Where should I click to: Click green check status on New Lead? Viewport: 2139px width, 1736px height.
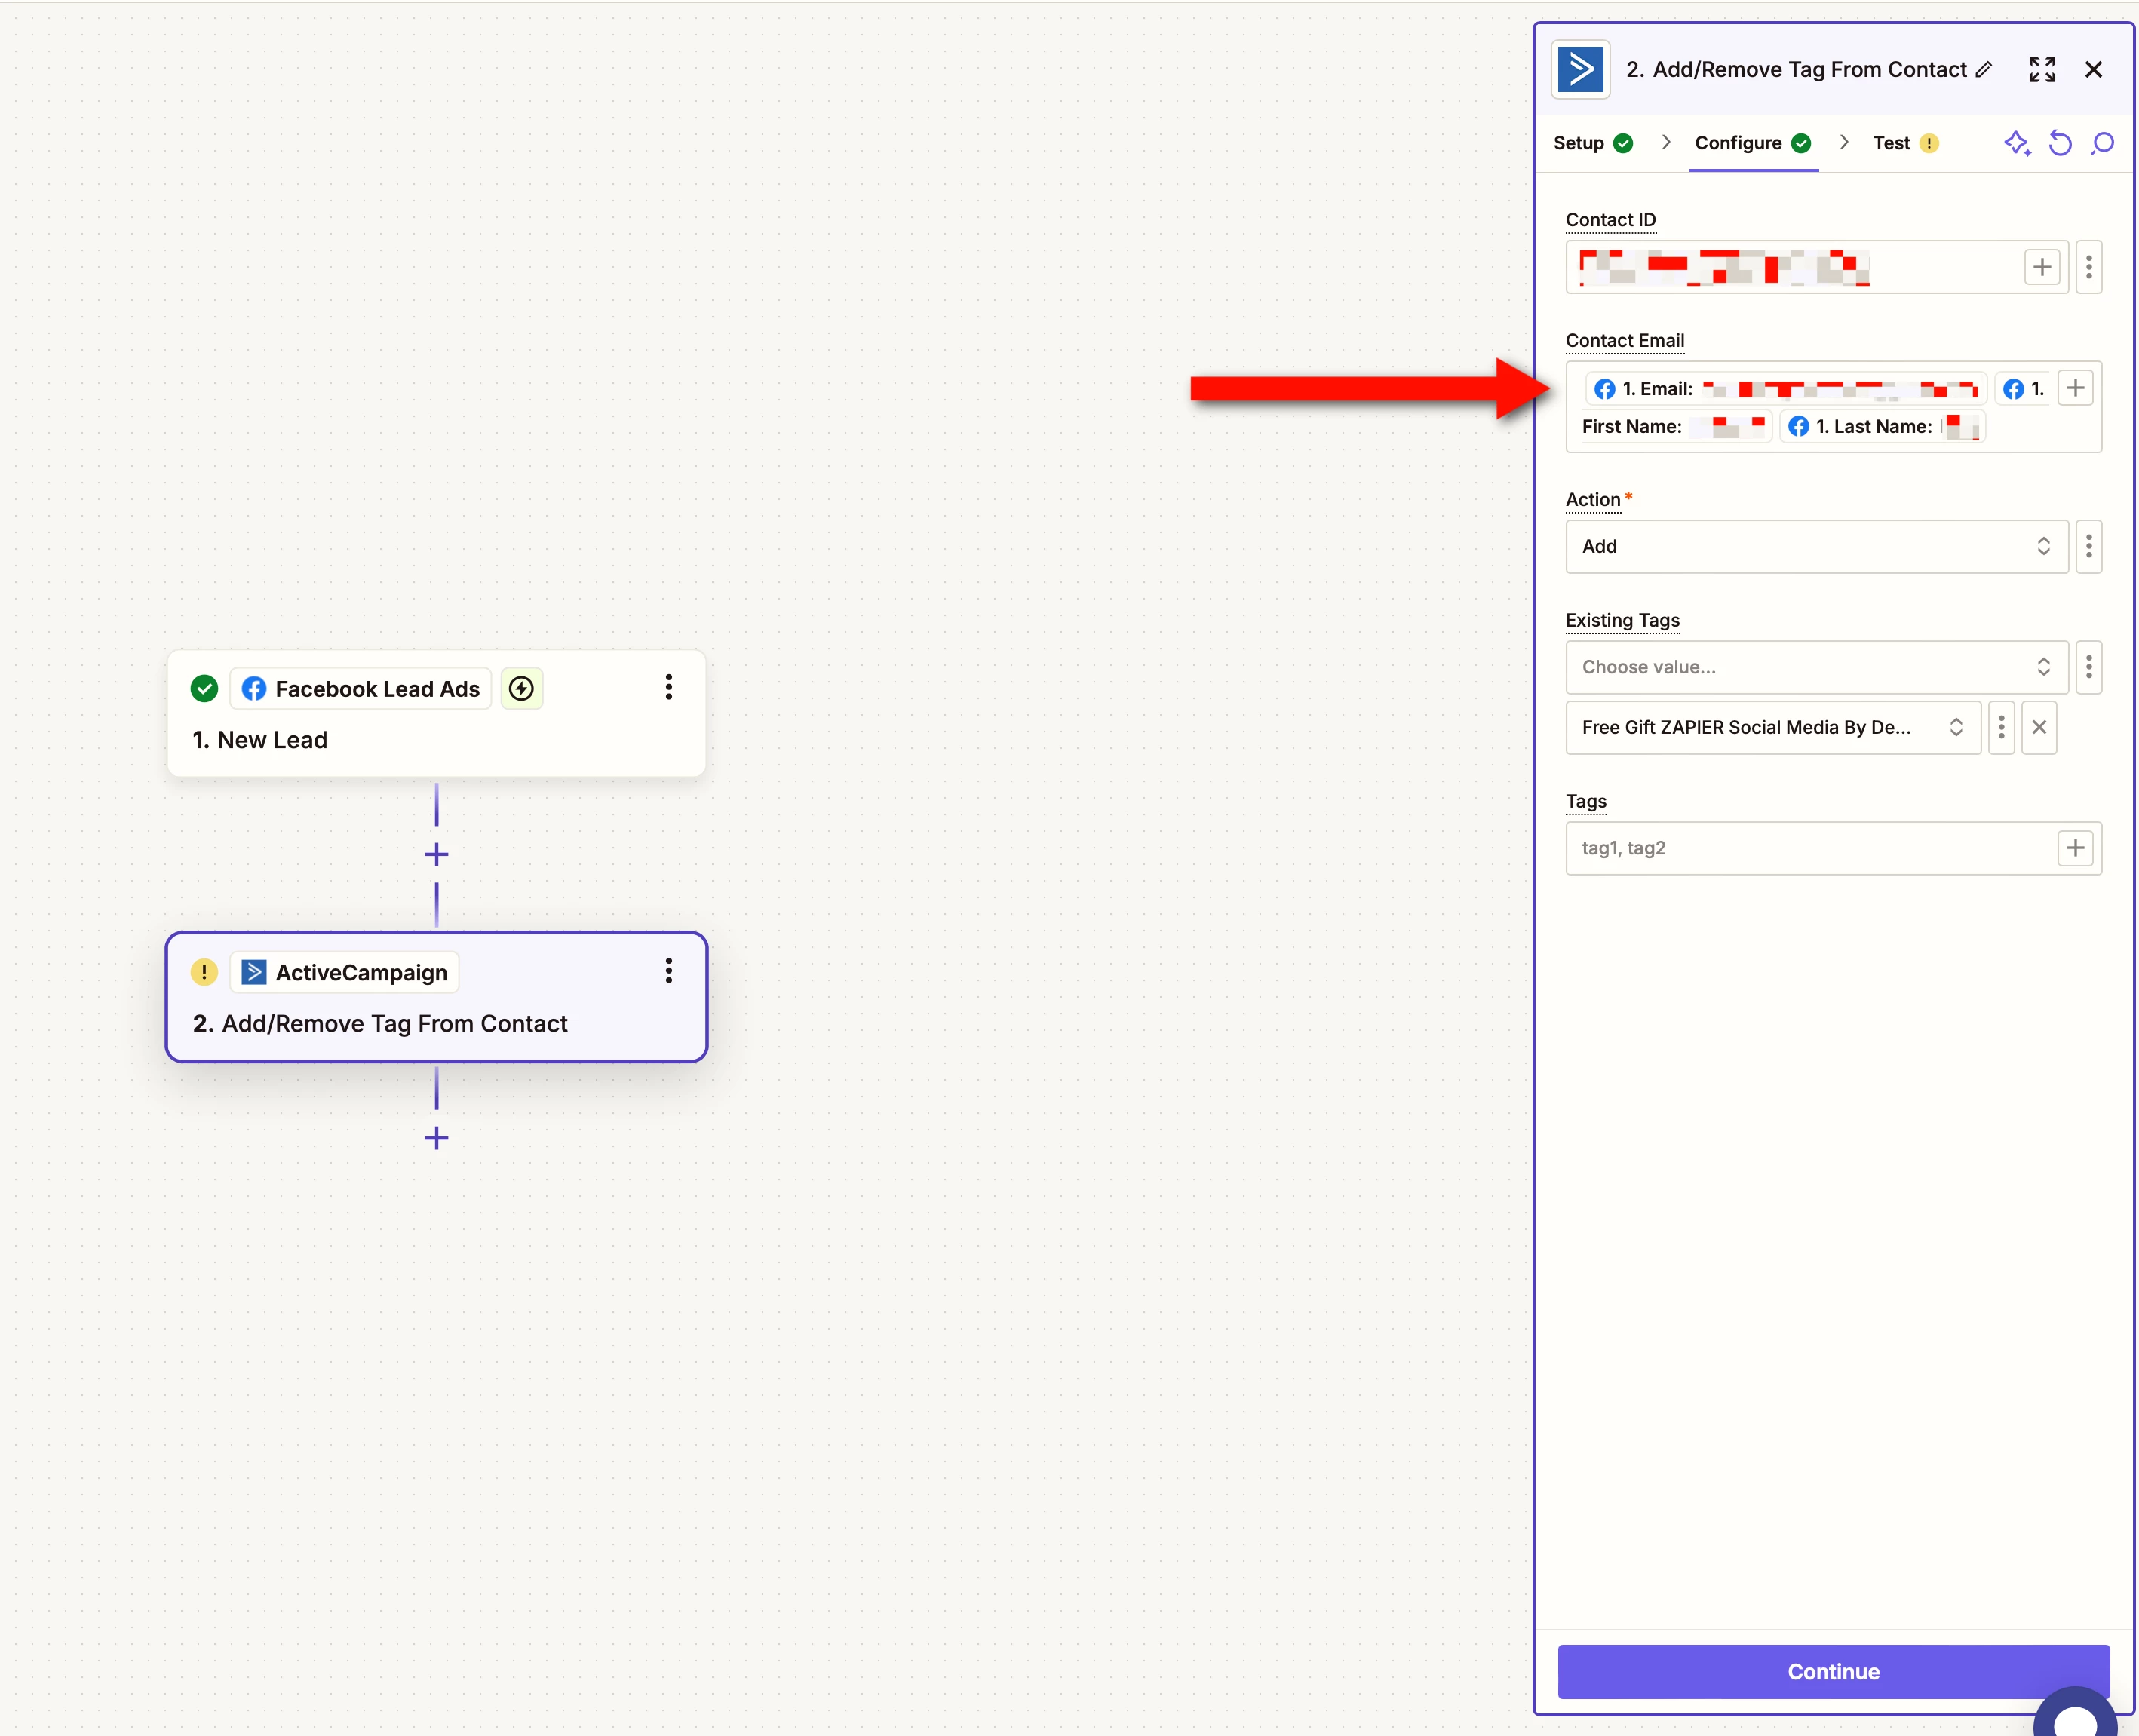204,688
